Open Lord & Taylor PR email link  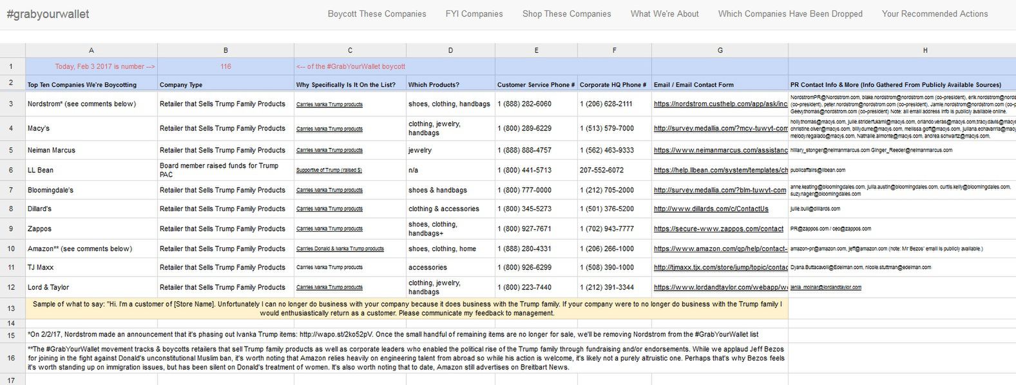pyautogui.click(x=826, y=288)
